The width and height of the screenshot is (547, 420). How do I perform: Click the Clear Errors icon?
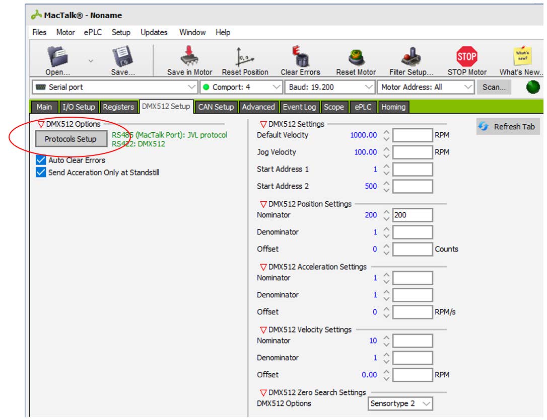click(300, 56)
